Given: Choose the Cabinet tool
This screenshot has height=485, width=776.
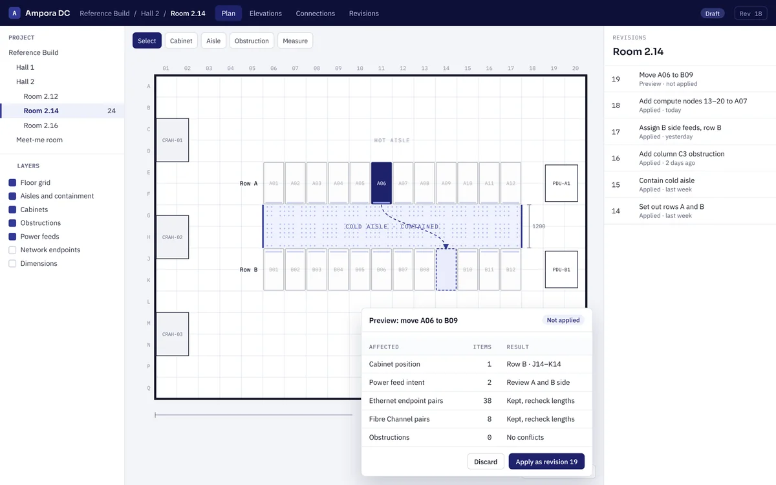Looking at the screenshot, I should [181, 41].
